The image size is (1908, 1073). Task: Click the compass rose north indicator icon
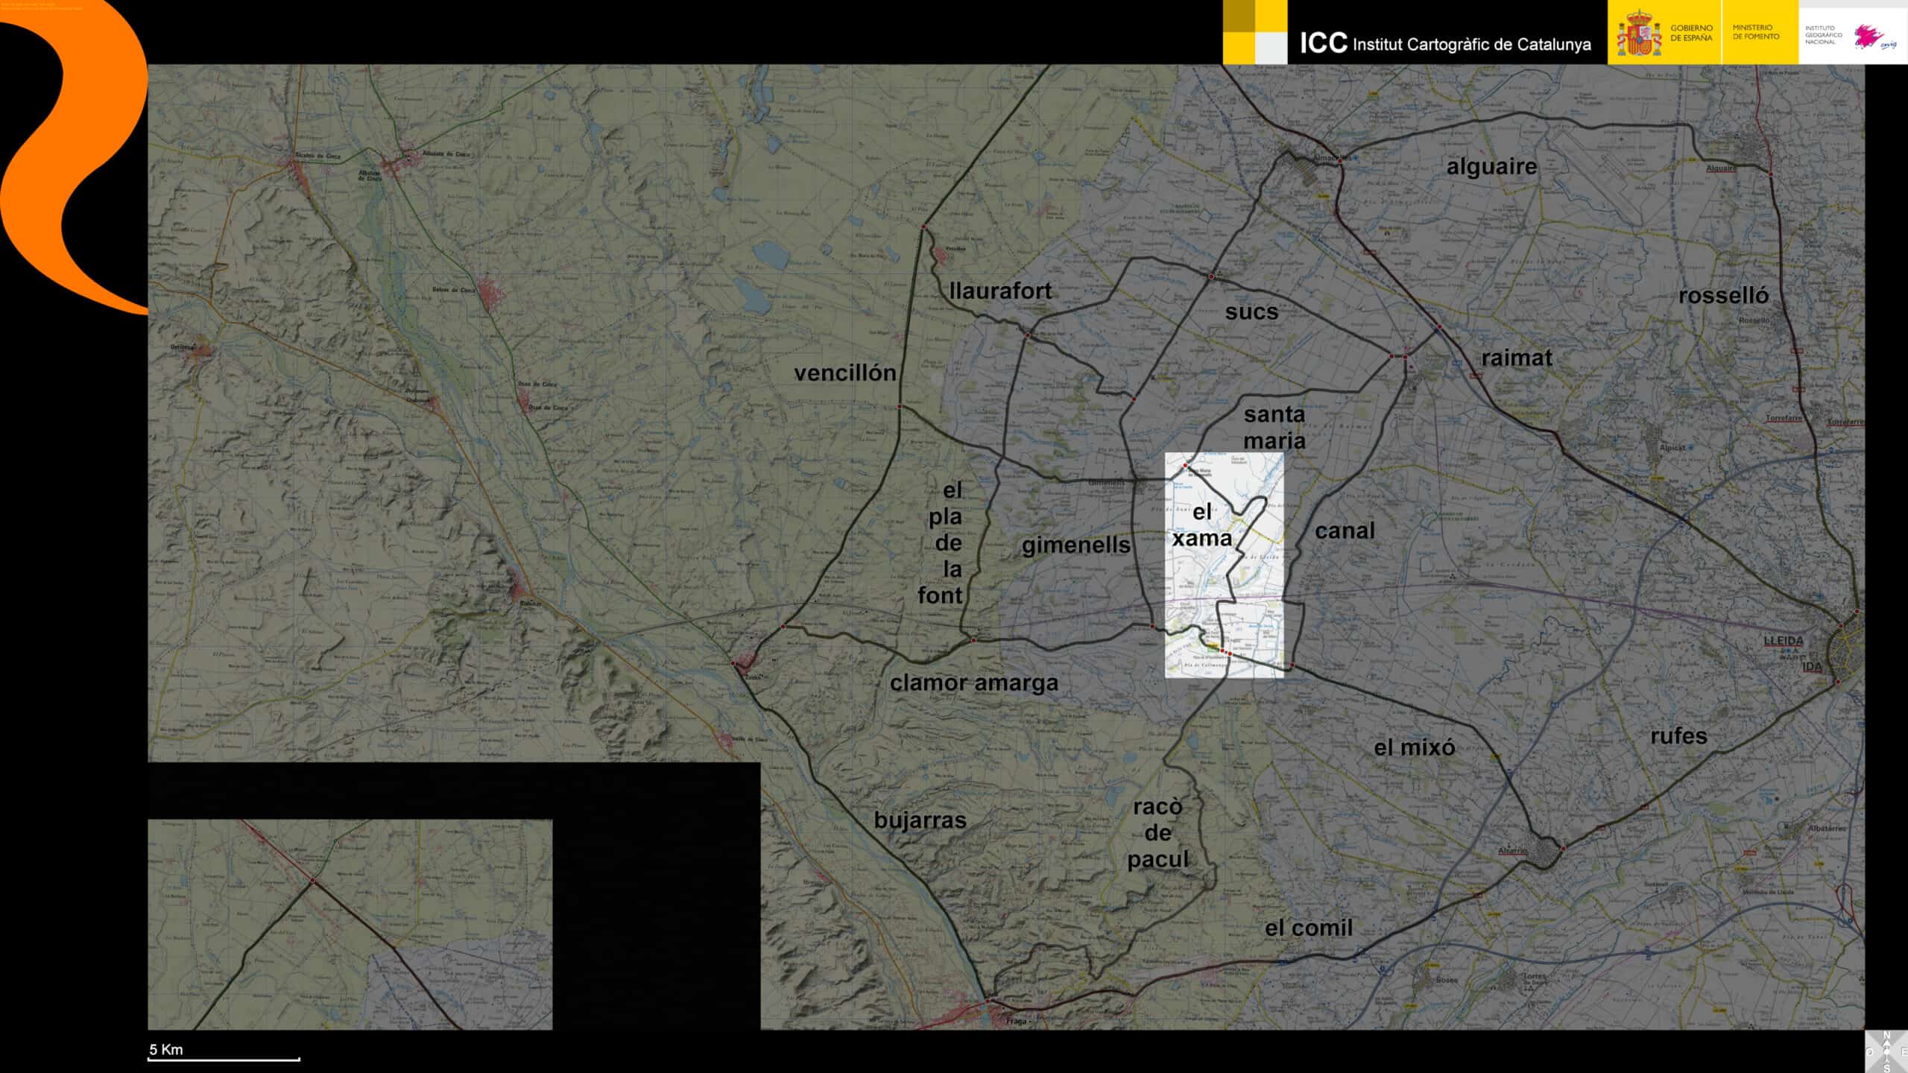[1886, 1051]
